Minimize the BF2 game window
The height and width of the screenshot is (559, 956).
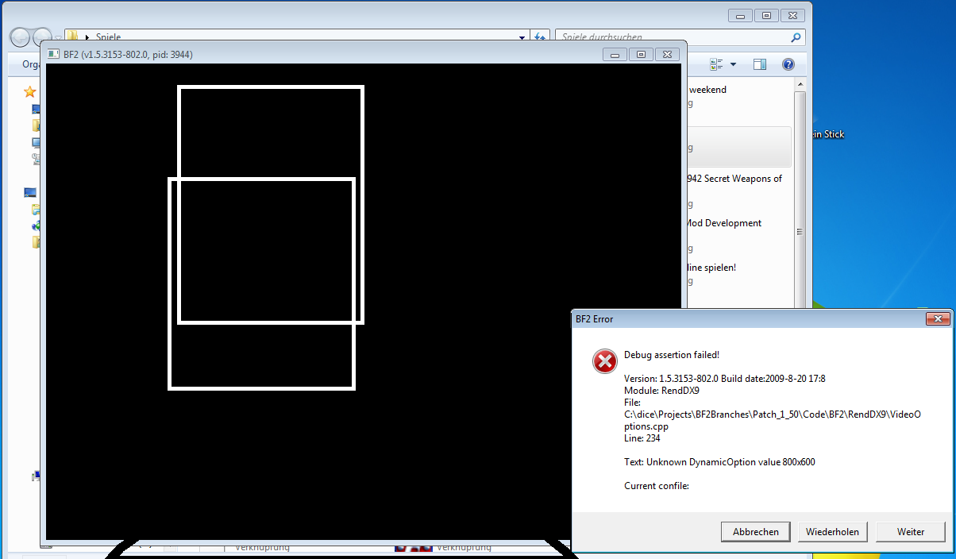(x=615, y=55)
